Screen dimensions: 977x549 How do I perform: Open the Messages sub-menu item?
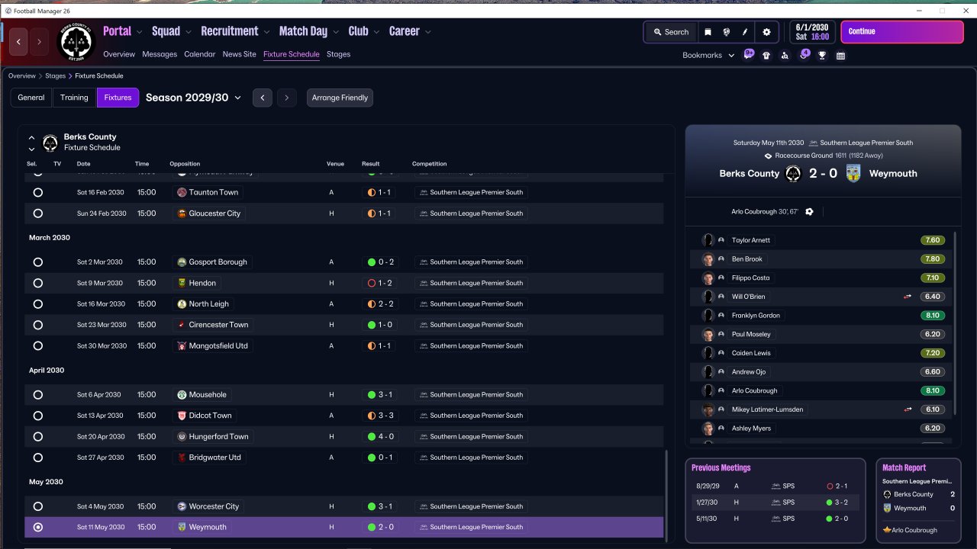[160, 54]
